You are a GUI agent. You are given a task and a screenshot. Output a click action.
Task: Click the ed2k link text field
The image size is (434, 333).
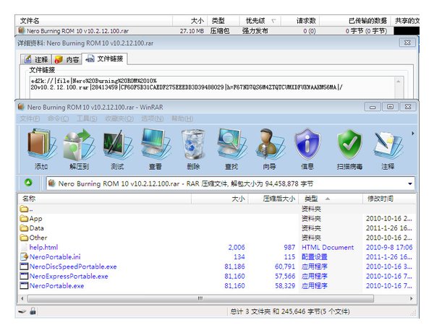[x=213, y=87]
